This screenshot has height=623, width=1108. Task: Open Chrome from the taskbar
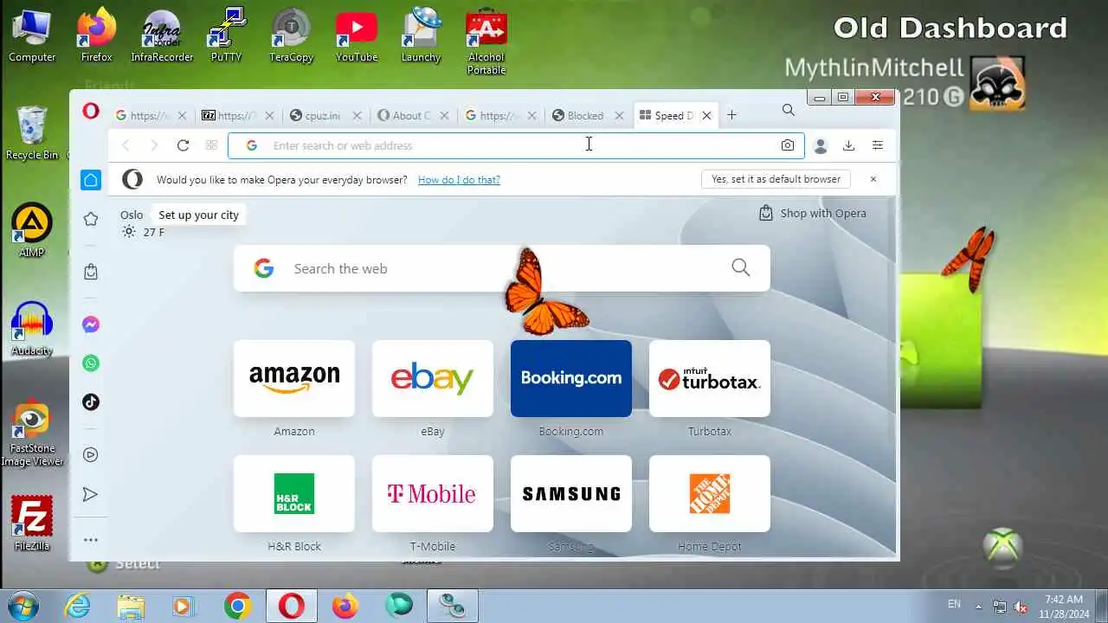pyautogui.click(x=237, y=606)
